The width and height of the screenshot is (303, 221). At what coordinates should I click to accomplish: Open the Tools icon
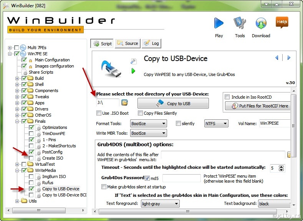pyautogui.click(x=240, y=23)
